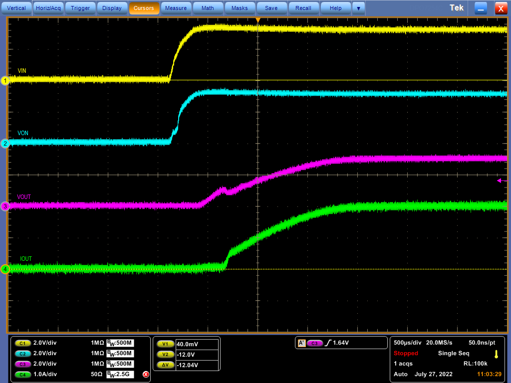Image resolution: width=511 pixels, height=383 pixels.
Task: Toggle the C1 channel badge
Action: pos(22,343)
